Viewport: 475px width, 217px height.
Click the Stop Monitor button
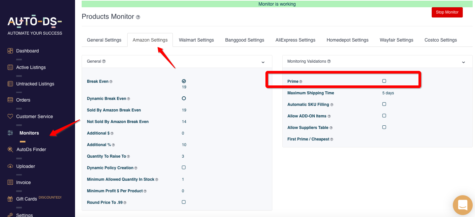point(447,12)
